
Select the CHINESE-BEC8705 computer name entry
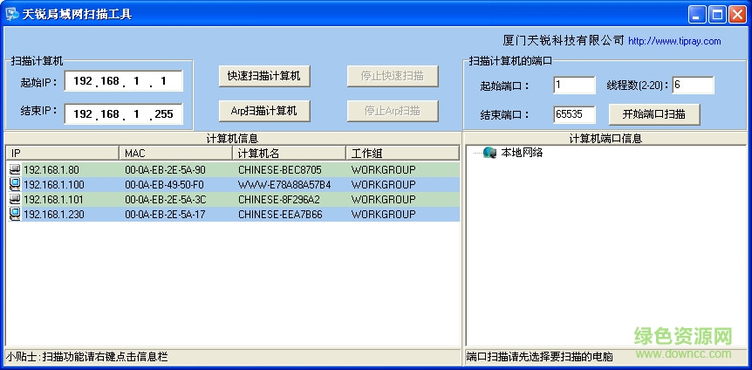[x=279, y=169]
